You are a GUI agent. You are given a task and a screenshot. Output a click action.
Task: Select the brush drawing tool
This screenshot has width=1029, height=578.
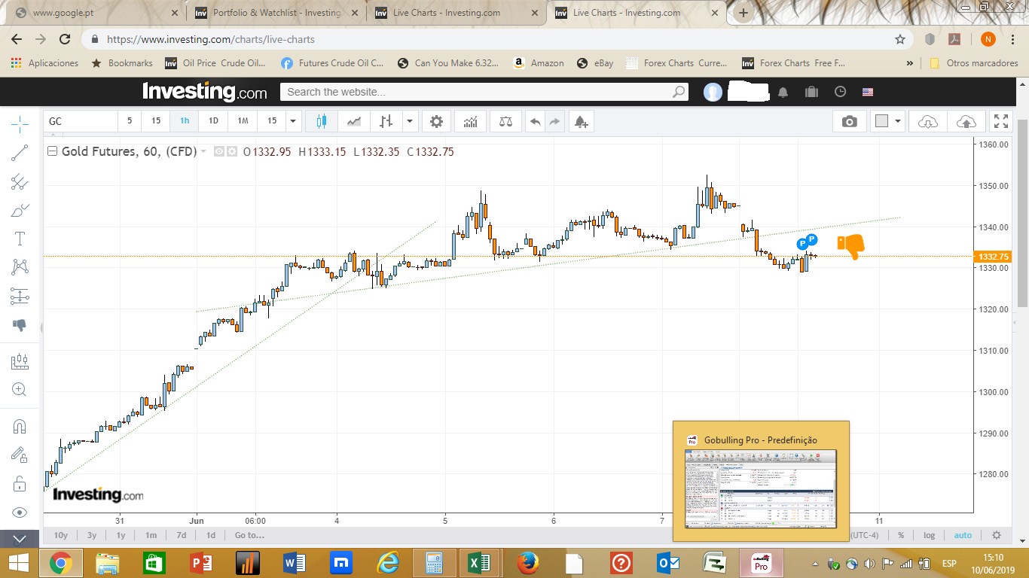[20, 211]
